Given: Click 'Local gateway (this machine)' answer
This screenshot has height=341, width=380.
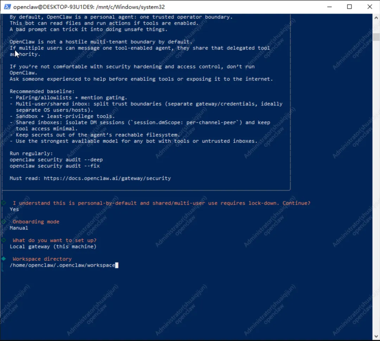Looking at the screenshot, I should click(53, 247).
